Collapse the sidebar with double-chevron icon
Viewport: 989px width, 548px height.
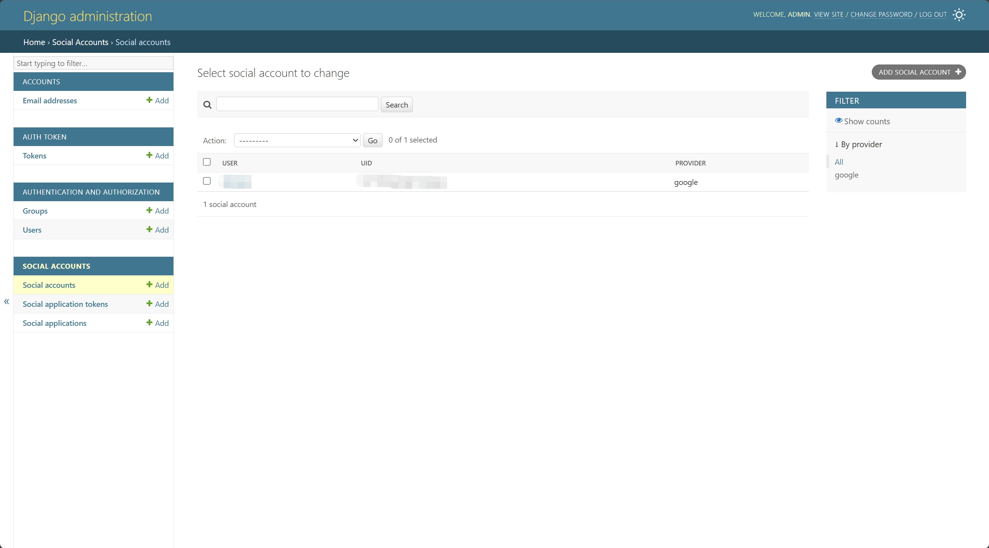click(7, 301)
